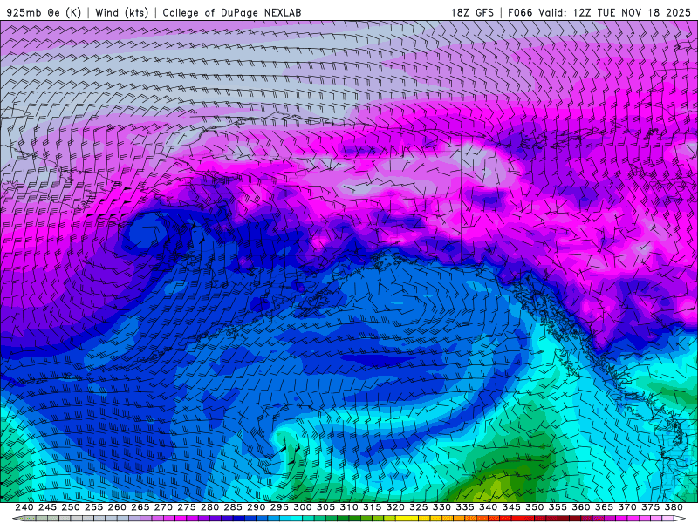698x523 pixels.
Task: Click the 290 value on the color scale
Action: (256, 507)
